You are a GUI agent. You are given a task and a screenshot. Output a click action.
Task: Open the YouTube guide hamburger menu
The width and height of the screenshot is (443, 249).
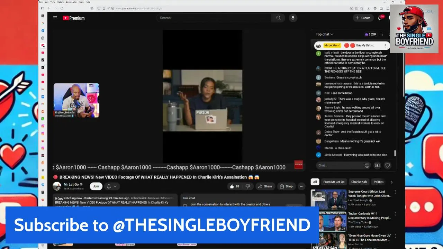(55, 18)
